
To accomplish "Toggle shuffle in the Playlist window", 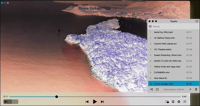I will (151, 89).
